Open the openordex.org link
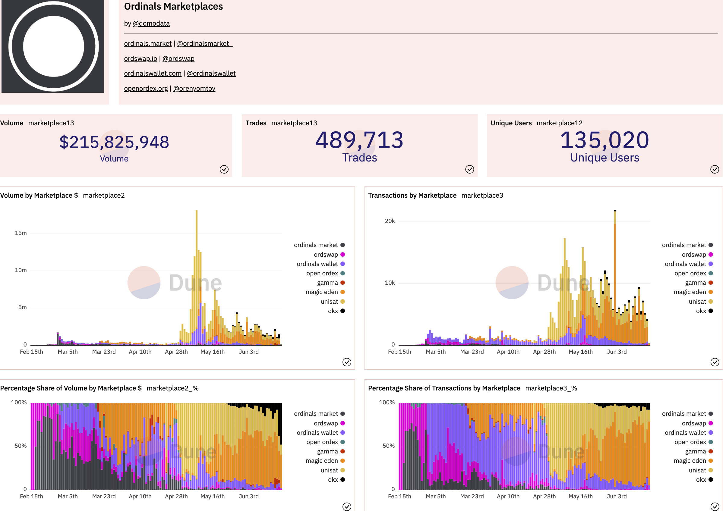The image size is (723, 511). [146, 88]
